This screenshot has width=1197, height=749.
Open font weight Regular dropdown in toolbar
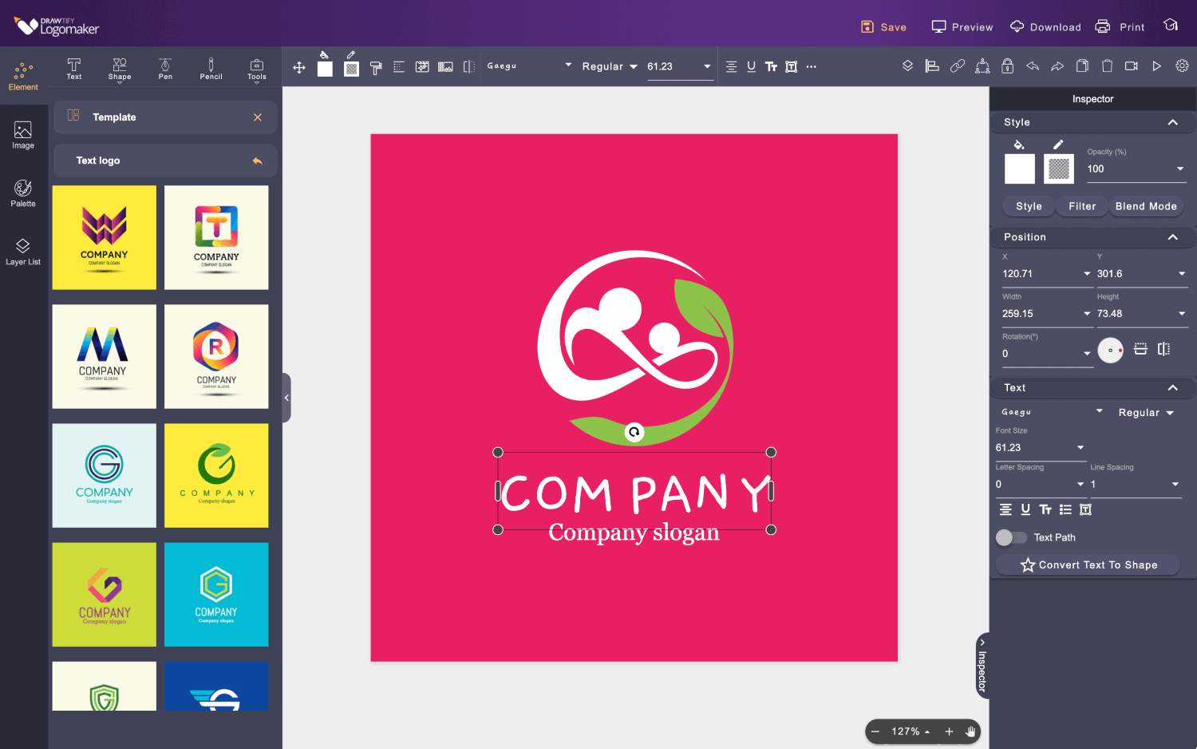click(610, 67)
